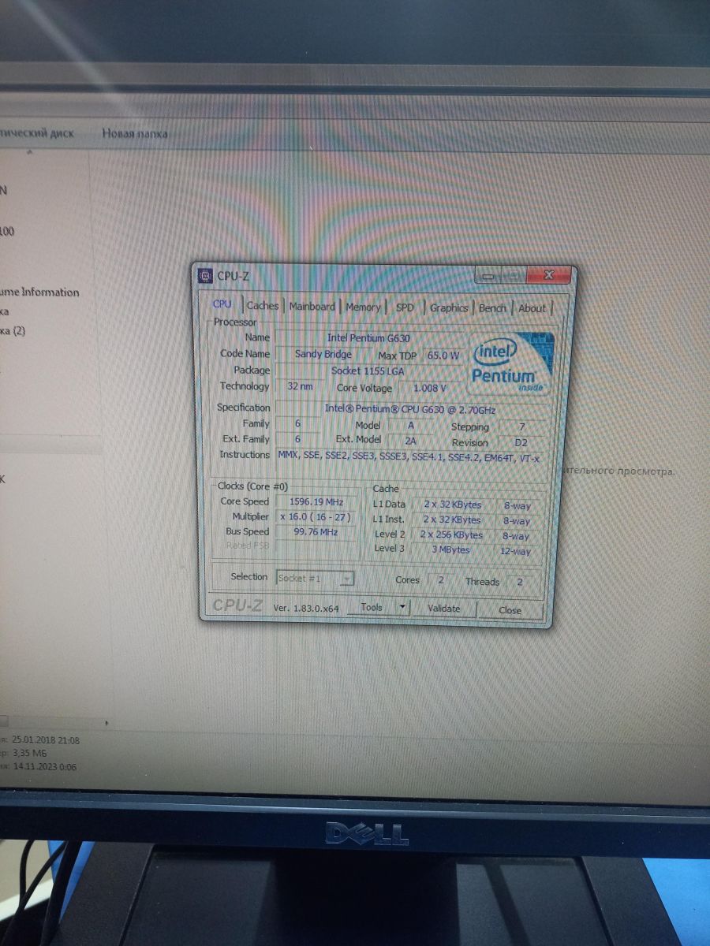Click the CPU-Z chip icon in title bar
This screenshot has width=710, height=946.
(205, 276)
